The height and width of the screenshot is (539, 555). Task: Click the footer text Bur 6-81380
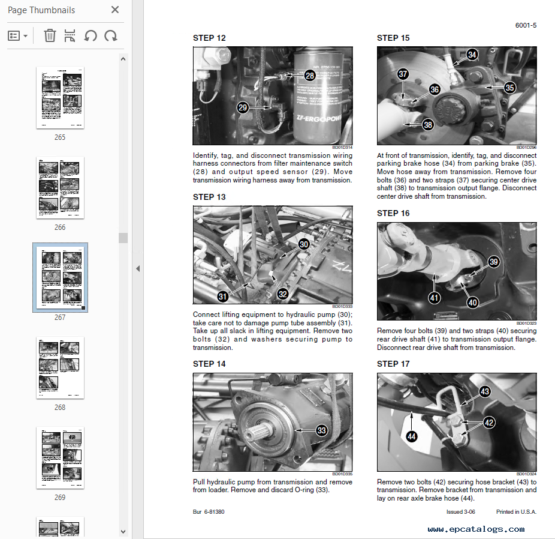pos(209,512)
